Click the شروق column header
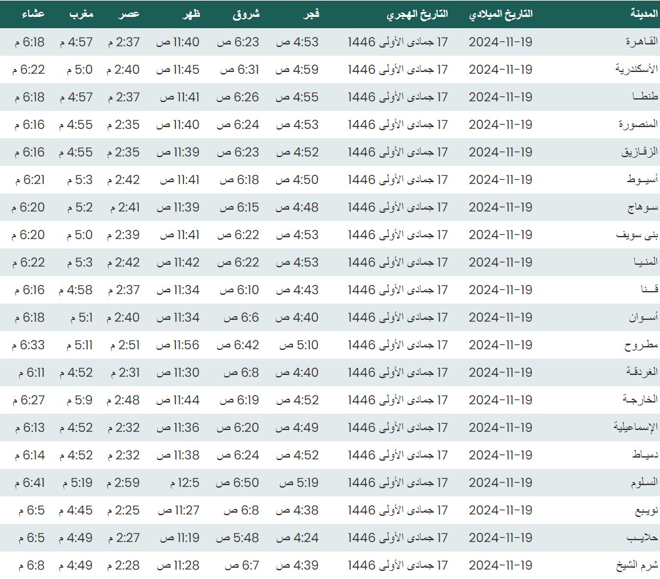 pyautogui.click(x=247, y=14)
